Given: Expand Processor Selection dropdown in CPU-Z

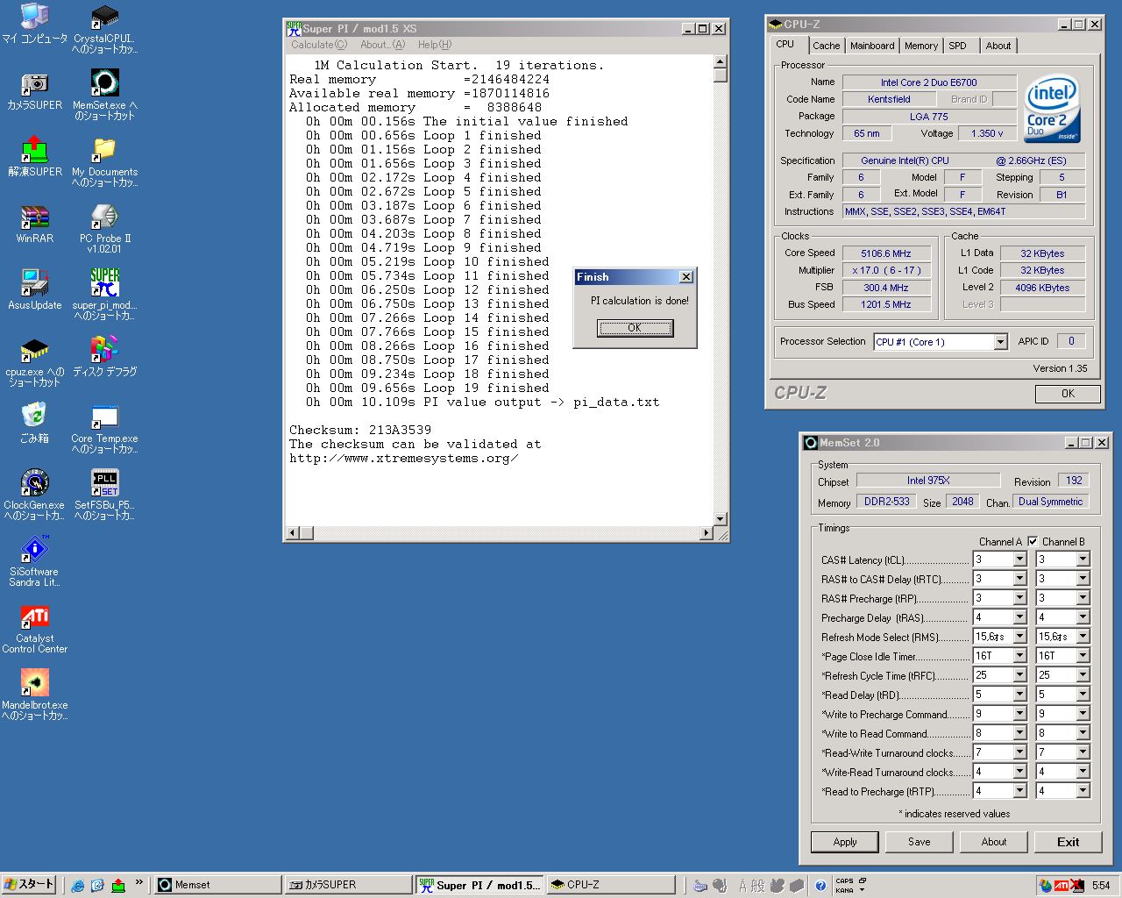Looking at the screenshot, I should click(x=1000, y=342).
